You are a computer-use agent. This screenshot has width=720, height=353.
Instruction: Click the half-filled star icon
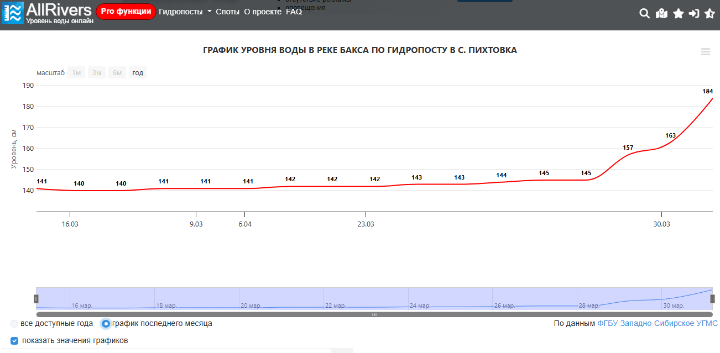click(x=710, y=14)
